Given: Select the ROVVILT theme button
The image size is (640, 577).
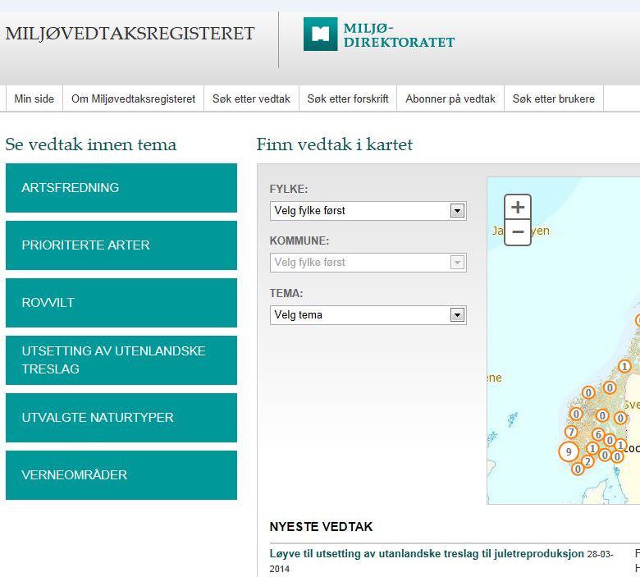Looking at the screenshot, I should tap(121, 303).
